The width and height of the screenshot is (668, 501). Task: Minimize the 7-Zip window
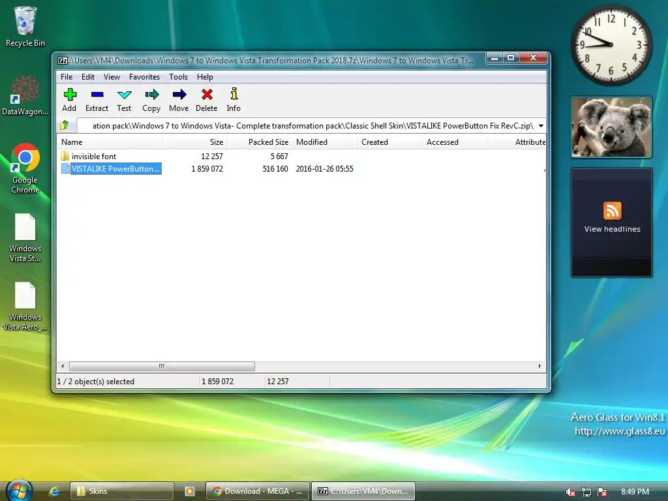coord(494,58)
